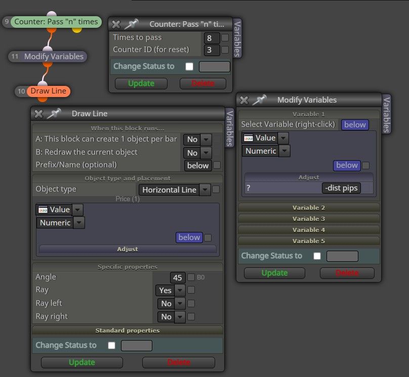
Task: Open Variables tab beside Modify Variables panel
Action: tap(386, 114)
